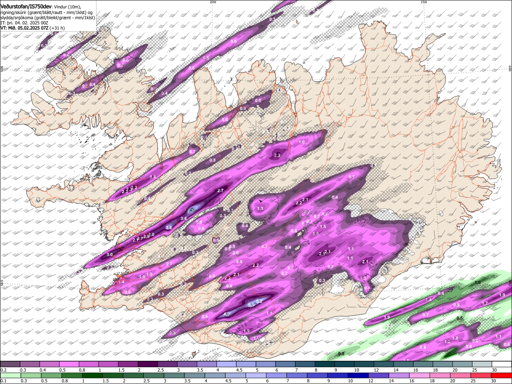Click the Veðurstofan/IS750dev title text
Viewport: 512px width, 384px height.
[26, 7]
